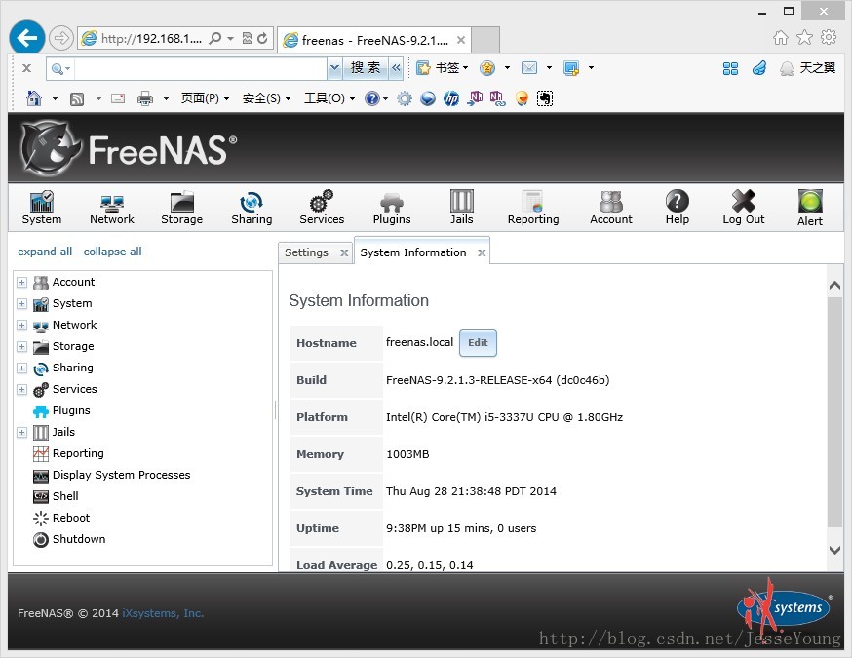This screenshot has width=852, height=658.
Task: Click the hostname Edit button
Action: [x=478, y=343]
